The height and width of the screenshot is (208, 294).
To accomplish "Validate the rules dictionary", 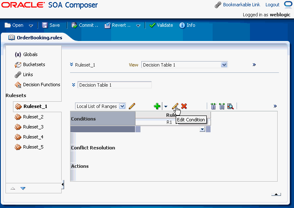I will pyautogui.click(x=161, y=25).
